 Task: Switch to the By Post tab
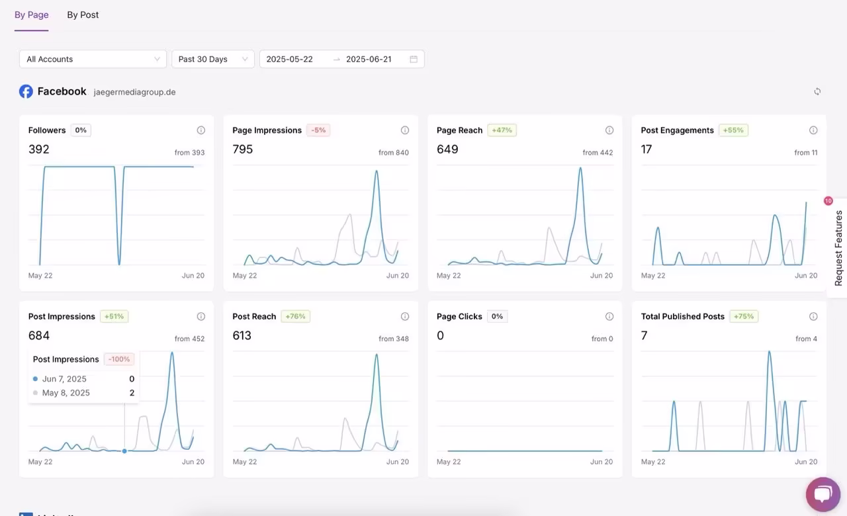click(83, 15)
